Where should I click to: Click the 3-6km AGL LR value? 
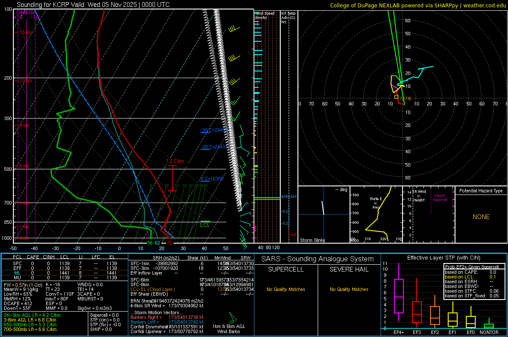click(x=30, y=320)
